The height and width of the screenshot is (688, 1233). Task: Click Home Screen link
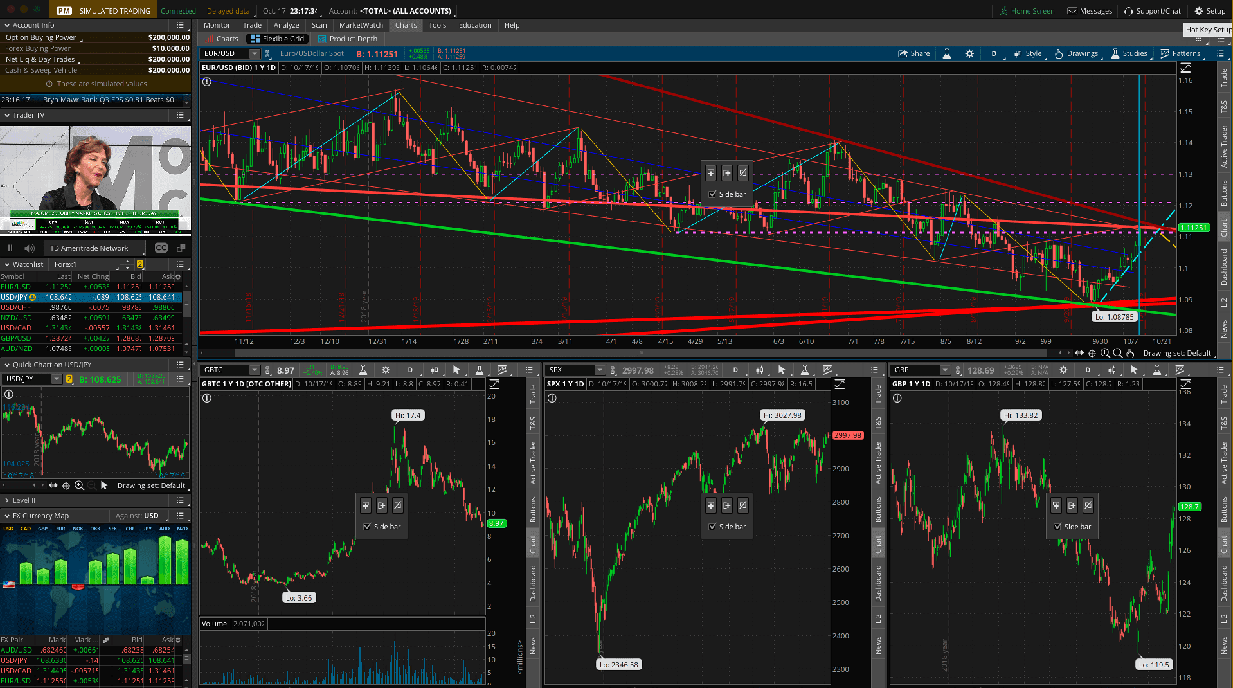tap(1027, 11)
